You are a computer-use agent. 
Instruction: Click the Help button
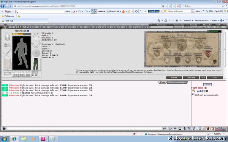(x=215, y=78)
